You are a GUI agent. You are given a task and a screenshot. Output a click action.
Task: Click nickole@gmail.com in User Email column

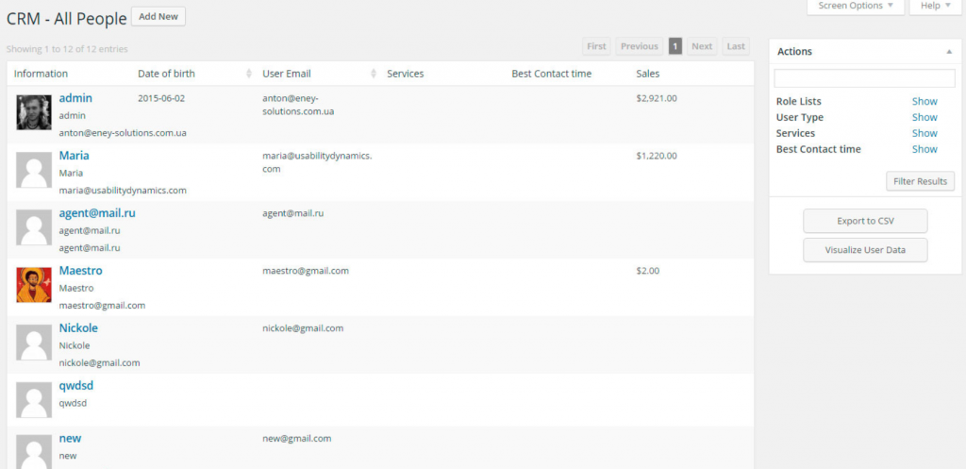[x=303, y=328]
